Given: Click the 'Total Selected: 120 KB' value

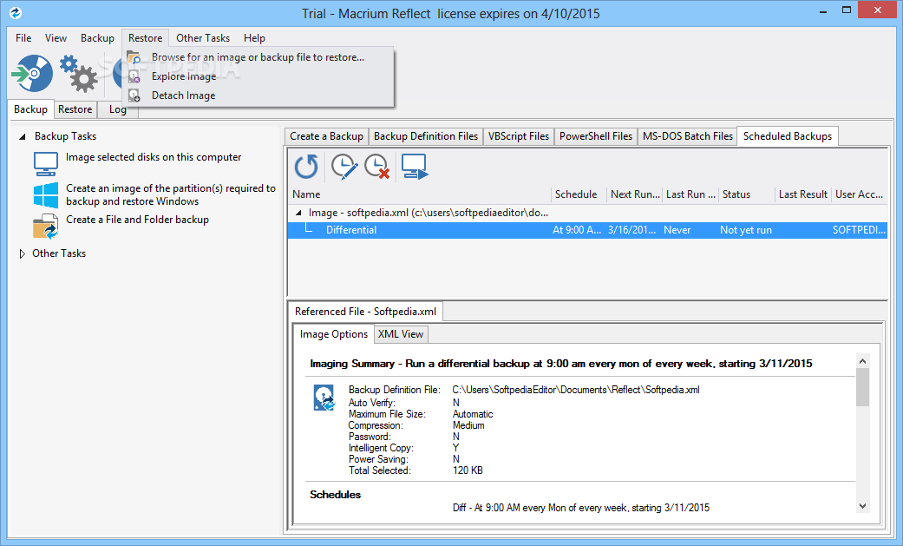Looking at the screenshot, I should pyautogui.click(x=468, y=470).
